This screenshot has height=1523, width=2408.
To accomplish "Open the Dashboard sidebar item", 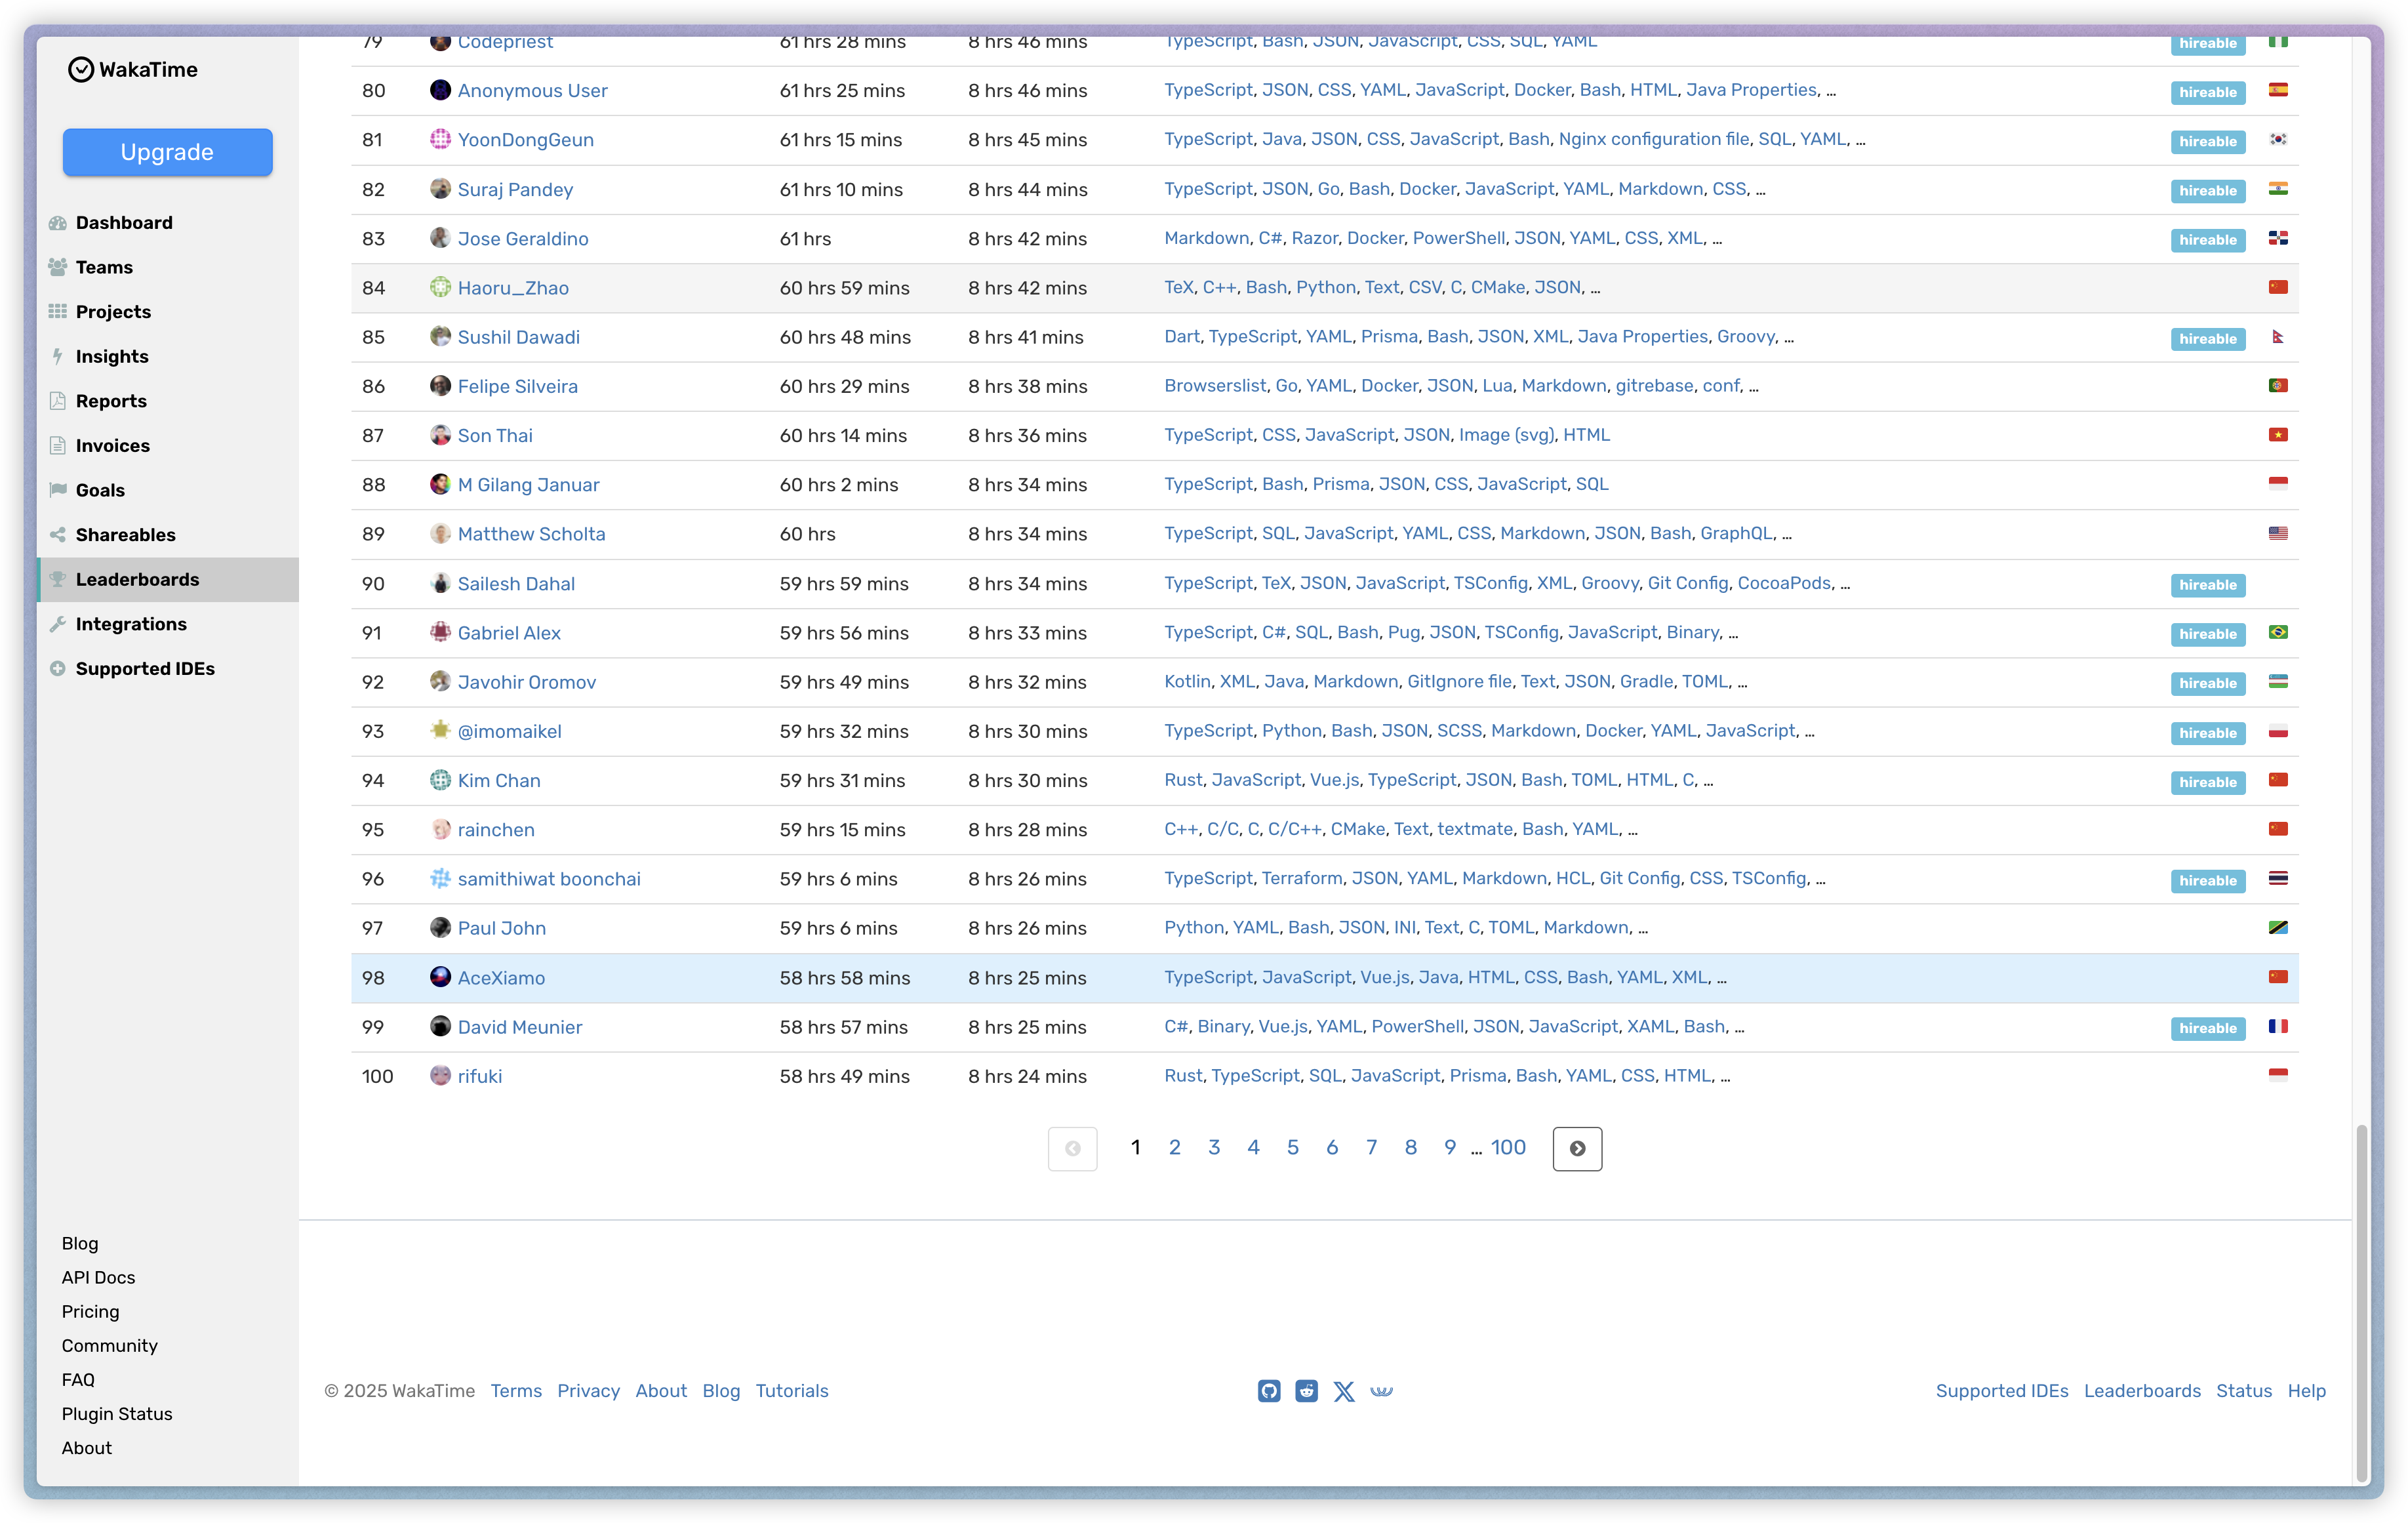I will point(124,222).
